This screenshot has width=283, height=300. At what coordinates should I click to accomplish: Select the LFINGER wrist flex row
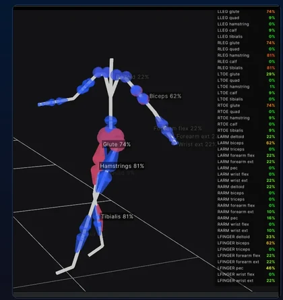246,274
